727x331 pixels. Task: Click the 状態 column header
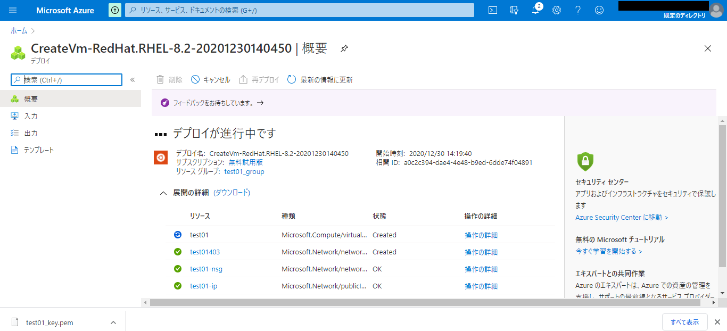379,216
